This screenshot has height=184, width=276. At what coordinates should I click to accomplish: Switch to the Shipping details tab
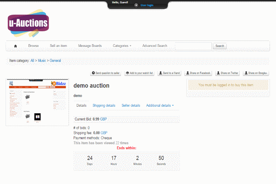point(104,105)
